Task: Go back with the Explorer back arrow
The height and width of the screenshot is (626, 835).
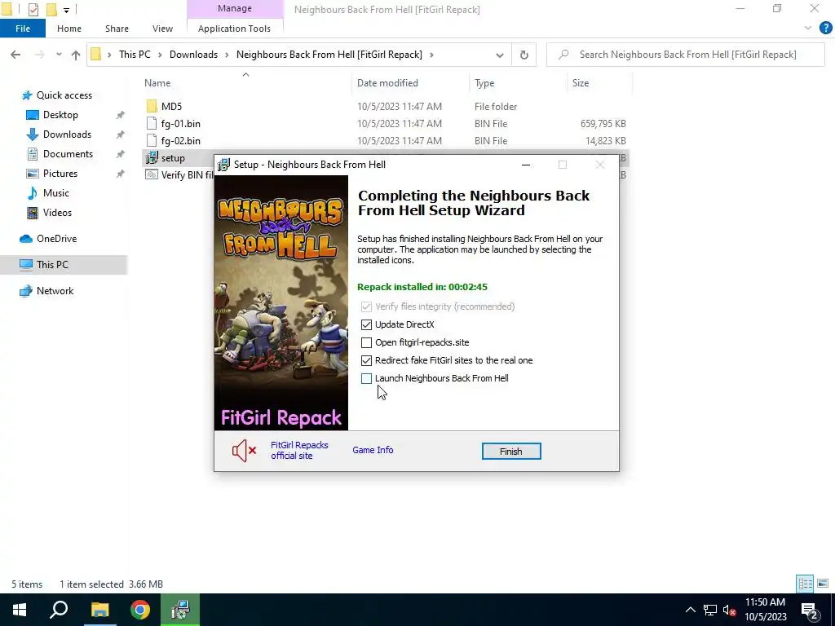Action: (x=15, y=55)
